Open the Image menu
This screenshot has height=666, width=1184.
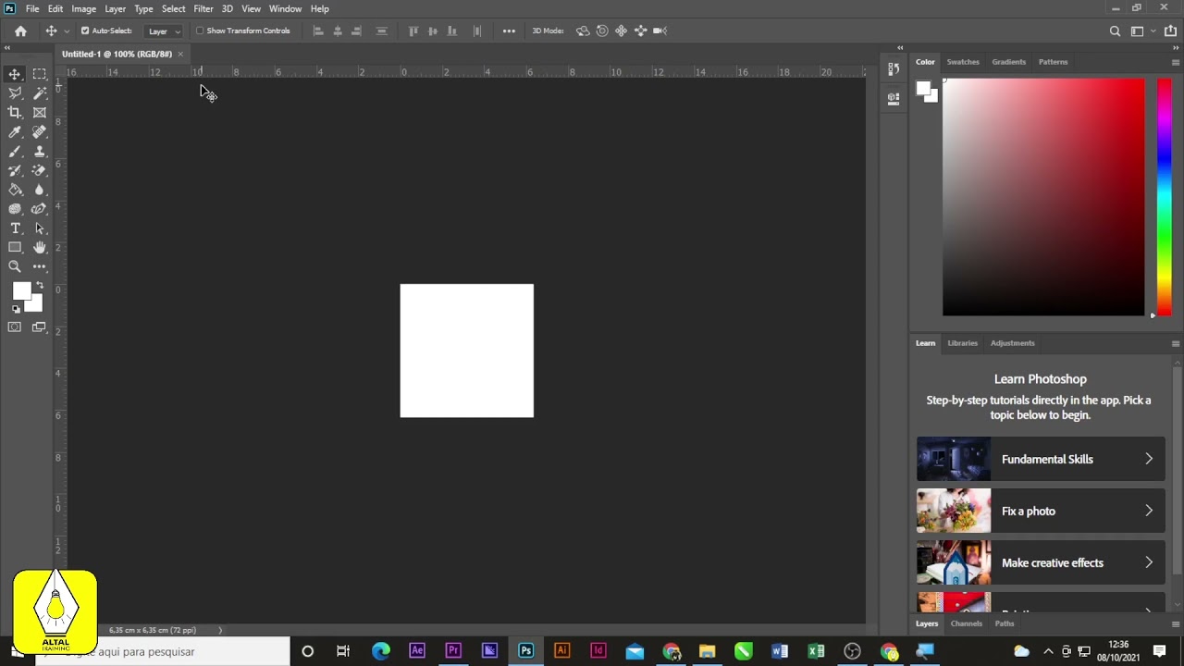point(83,8)
